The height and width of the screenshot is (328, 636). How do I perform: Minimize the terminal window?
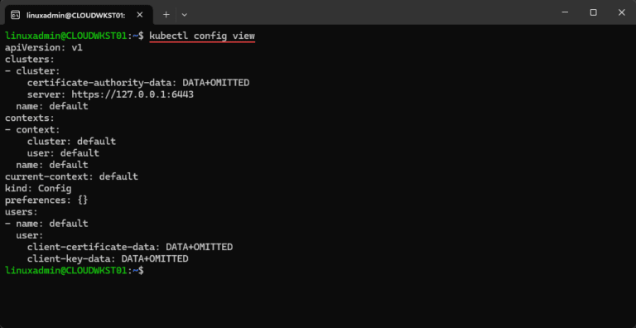[x=565, y=12]
